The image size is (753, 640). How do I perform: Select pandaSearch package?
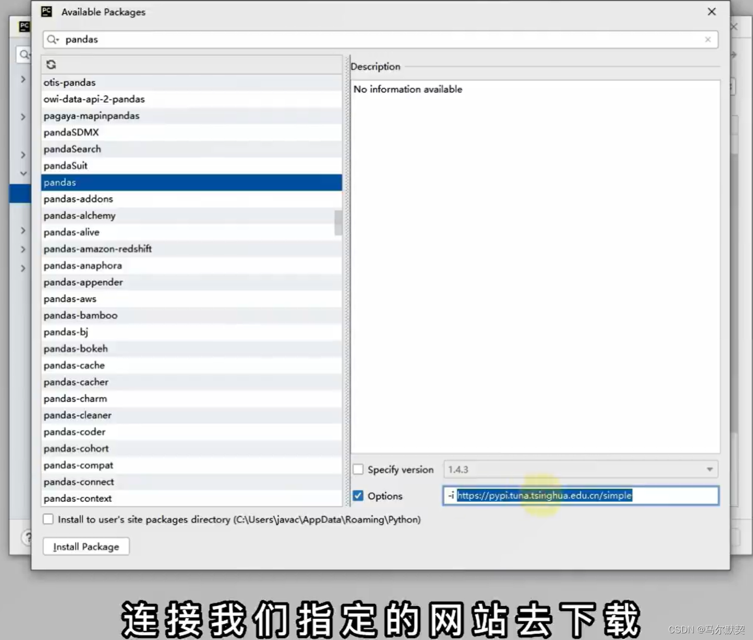click(191, 149)
